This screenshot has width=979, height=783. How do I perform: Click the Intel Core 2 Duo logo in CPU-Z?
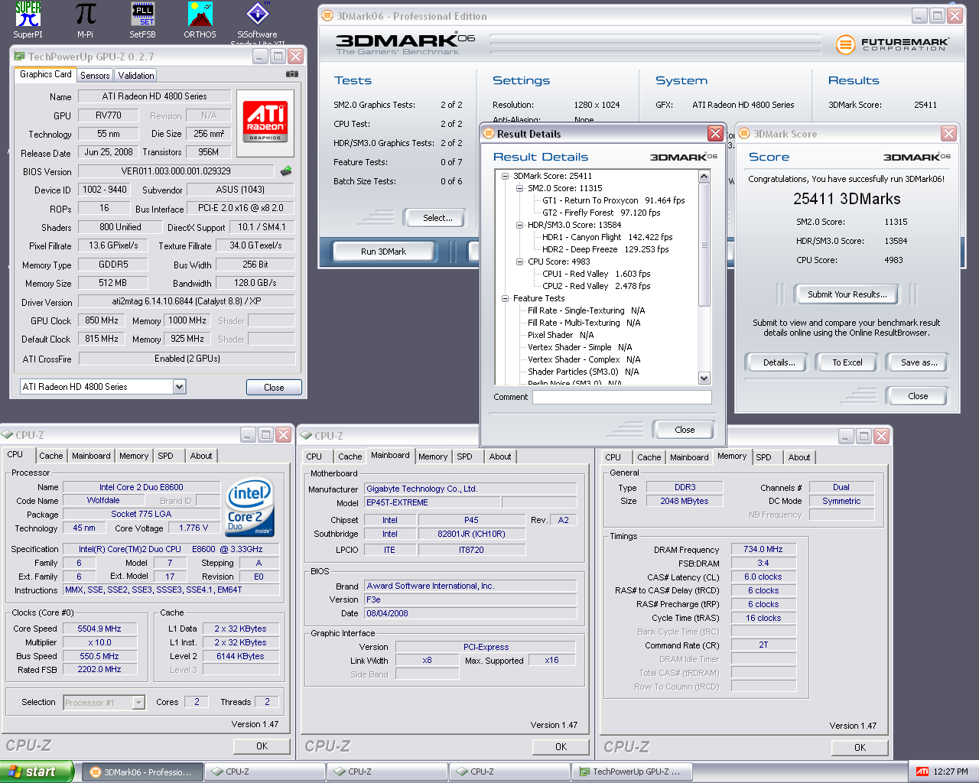click(x=250, y=508)
